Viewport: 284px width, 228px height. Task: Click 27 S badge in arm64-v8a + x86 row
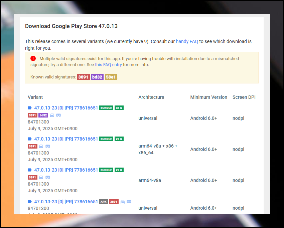click(119, 139)
